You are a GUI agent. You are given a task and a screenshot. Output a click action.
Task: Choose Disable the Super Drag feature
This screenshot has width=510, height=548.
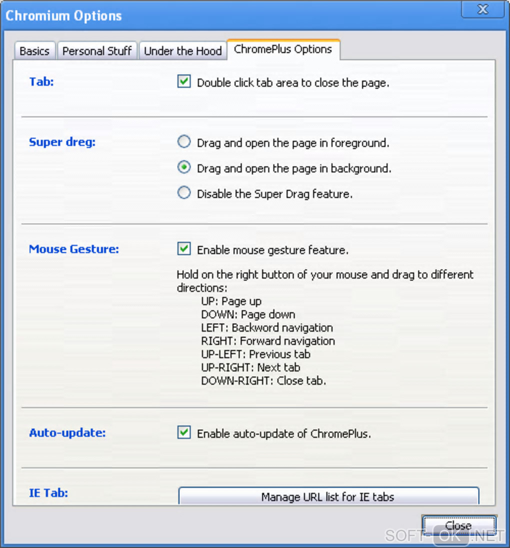[x=184, y=193]
